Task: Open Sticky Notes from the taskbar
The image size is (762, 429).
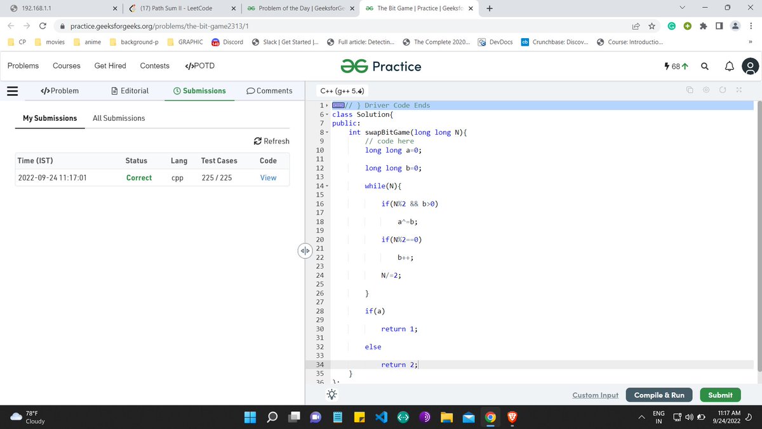Action: tap(359, 418)
